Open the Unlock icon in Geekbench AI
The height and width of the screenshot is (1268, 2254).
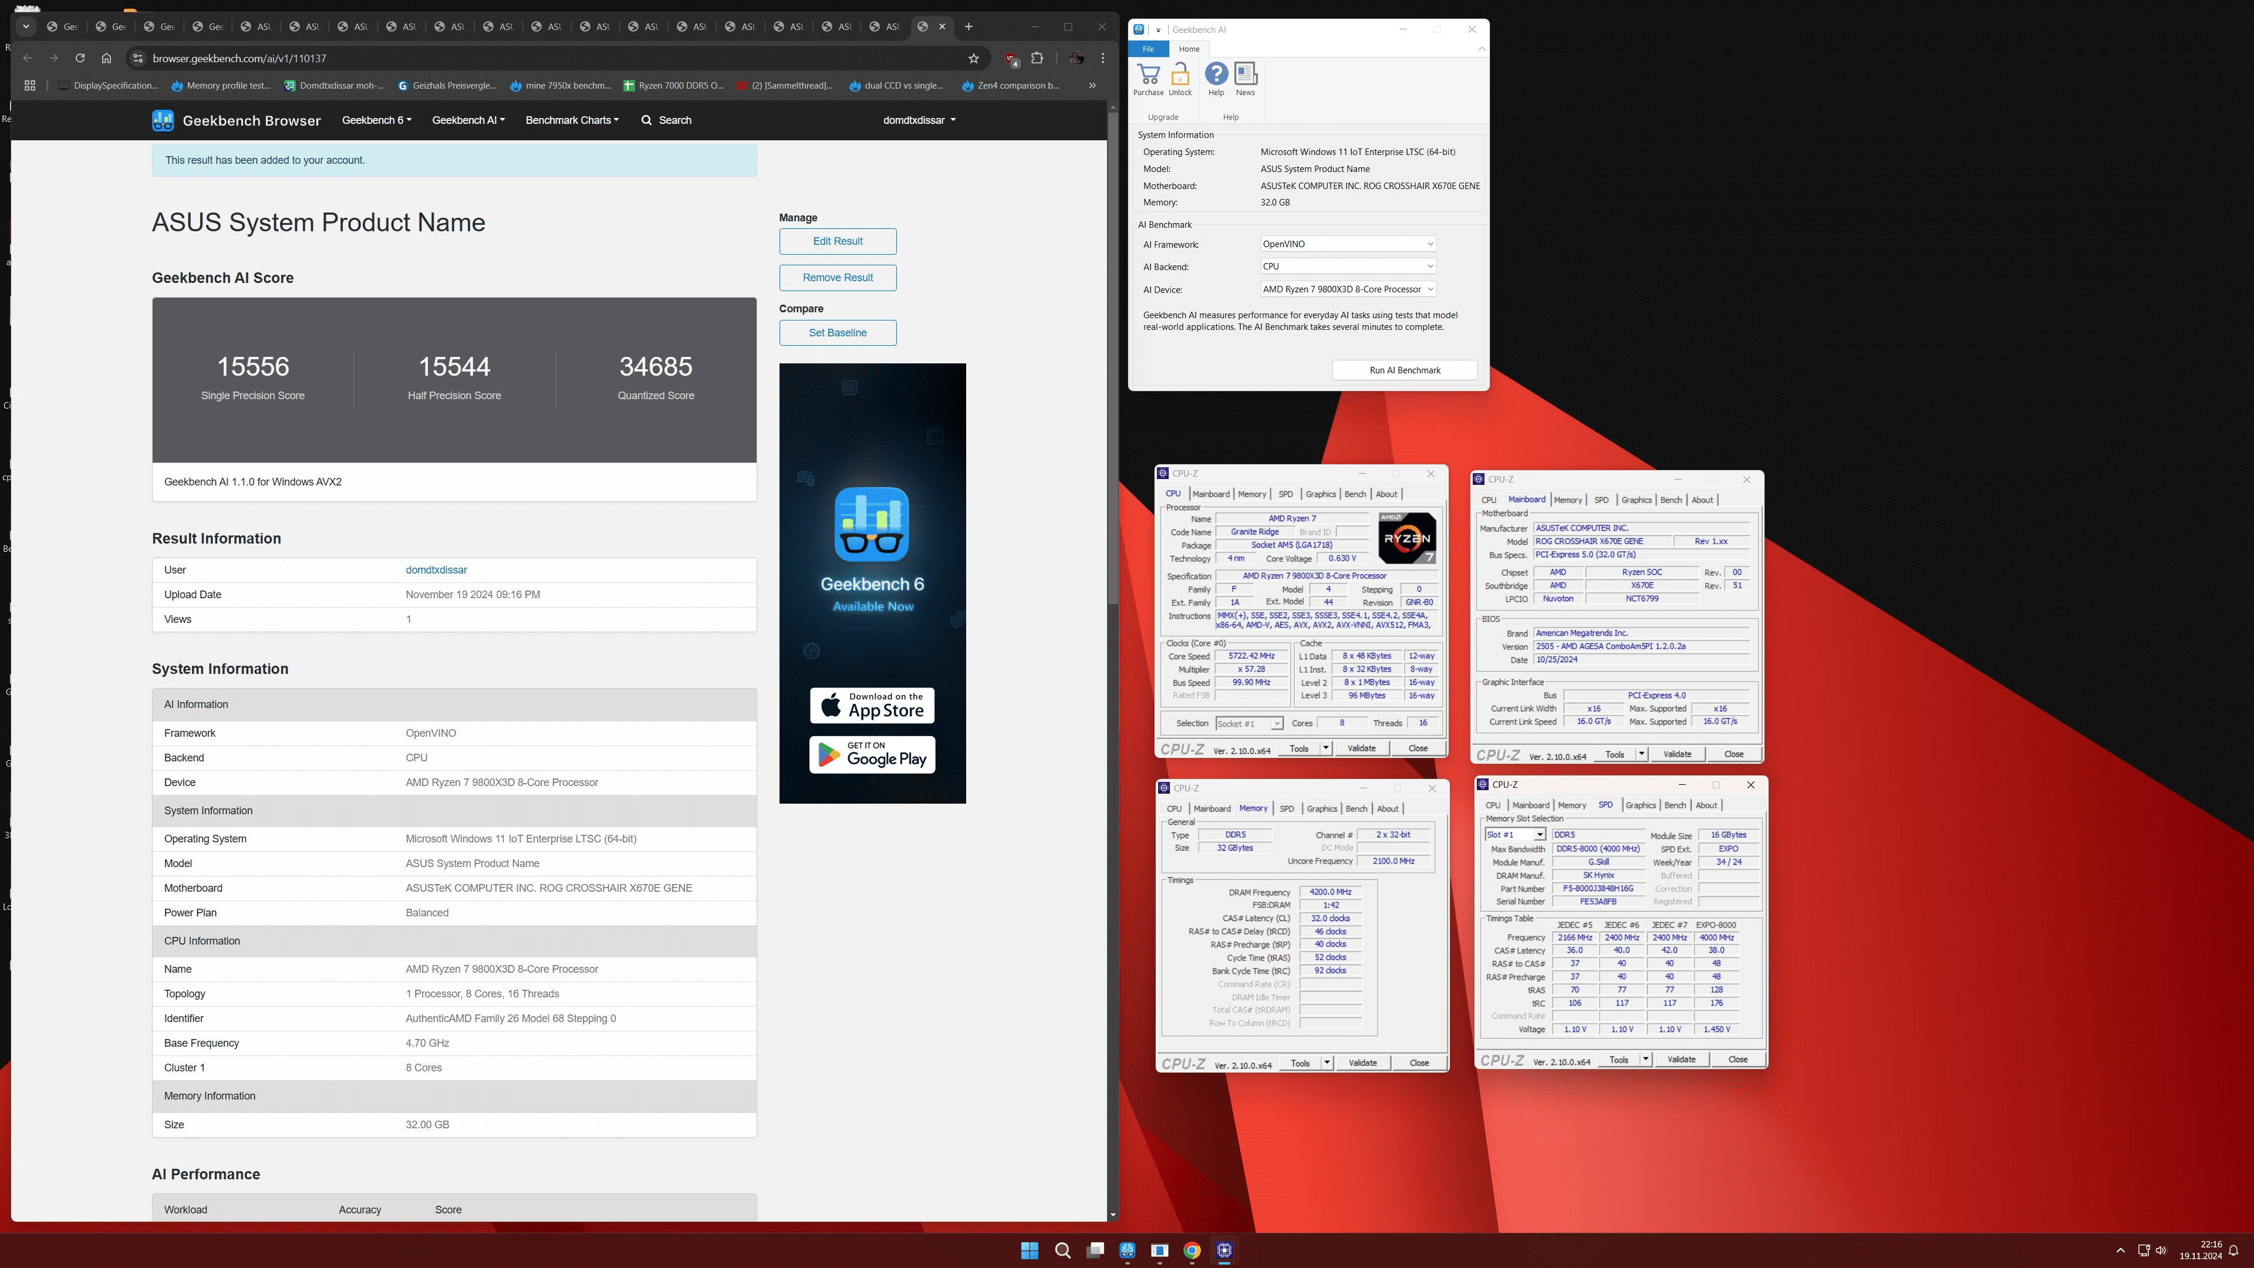(1180, 80)
